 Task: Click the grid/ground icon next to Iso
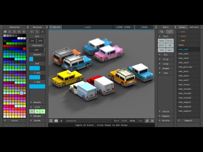tap(147, 121)
